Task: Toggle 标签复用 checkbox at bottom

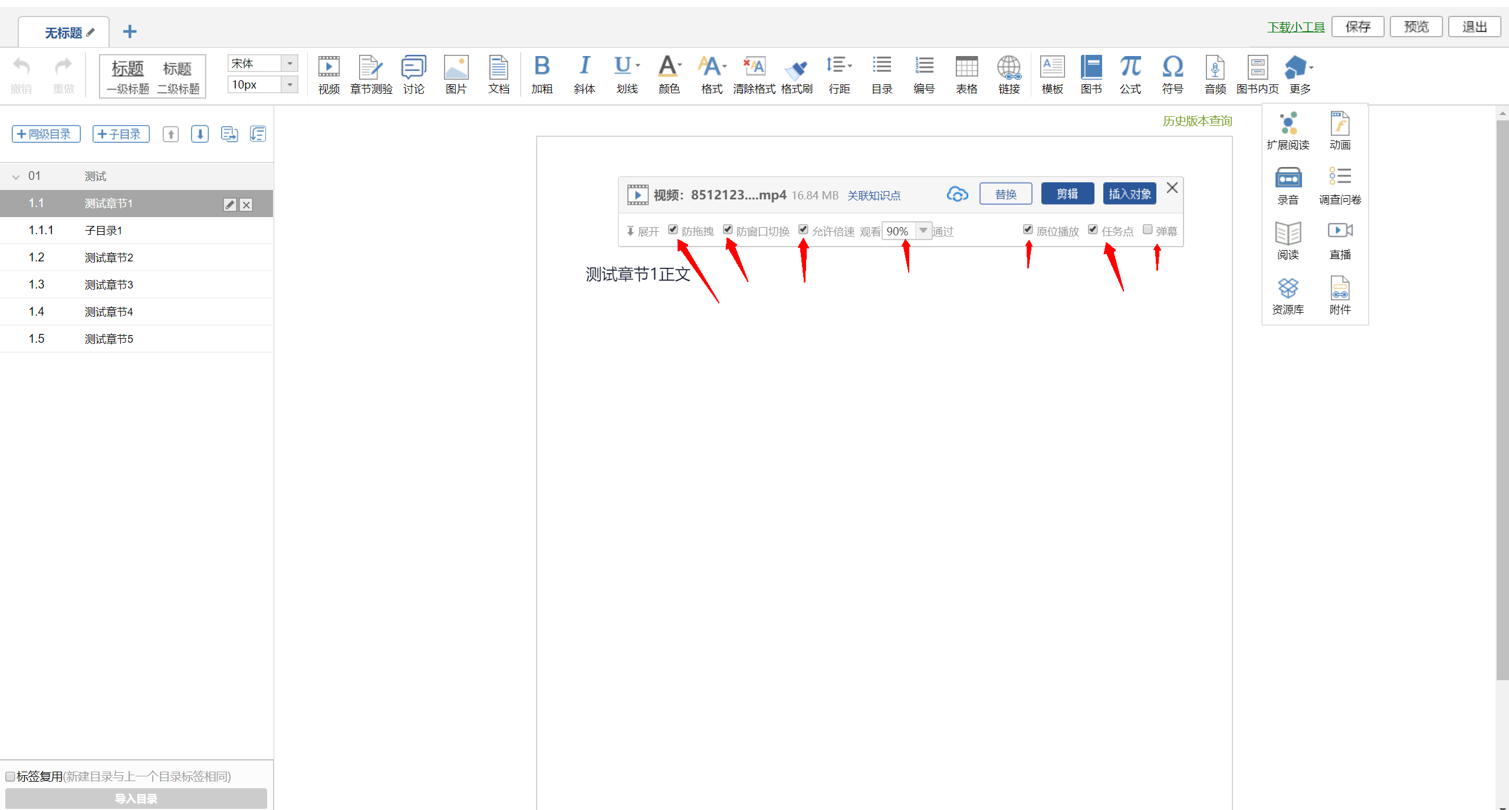Action: pyautogui.click(x=10, y=776)
